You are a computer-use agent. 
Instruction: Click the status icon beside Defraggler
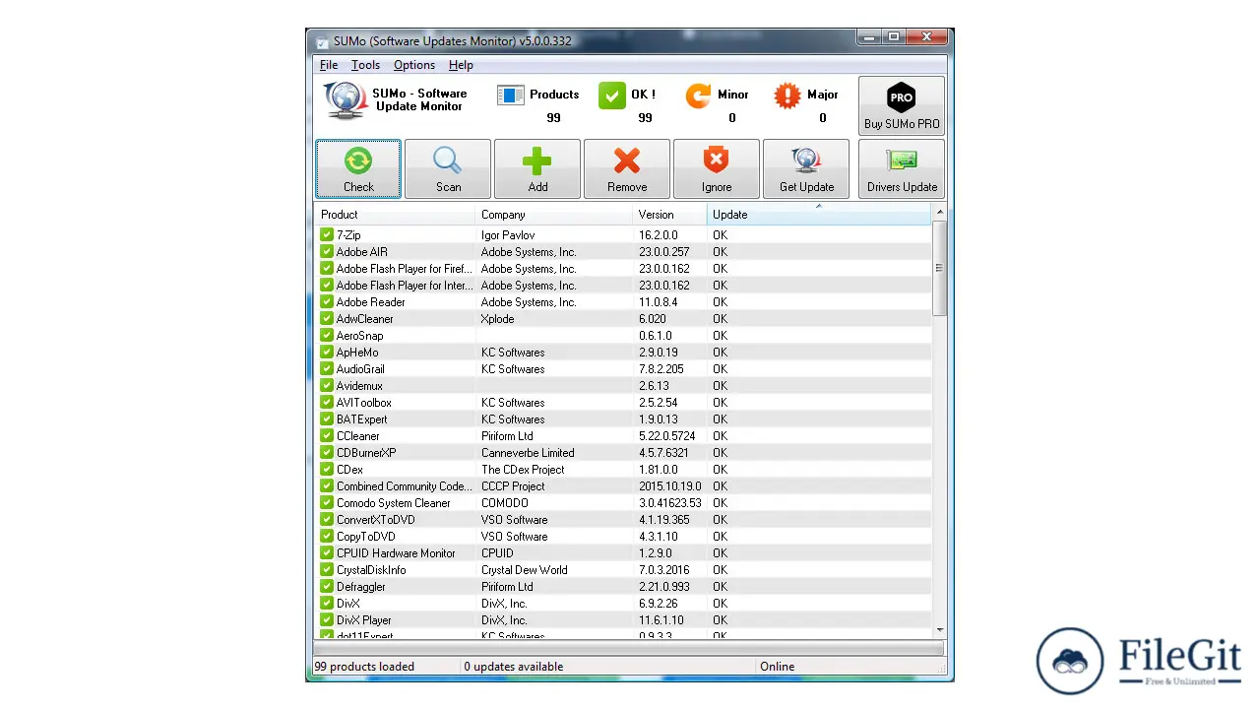click(327, 587)
